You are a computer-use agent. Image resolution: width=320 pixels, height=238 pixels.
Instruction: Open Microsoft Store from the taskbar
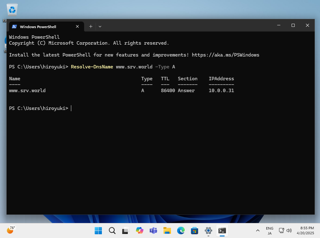click(x=194, y=231)
